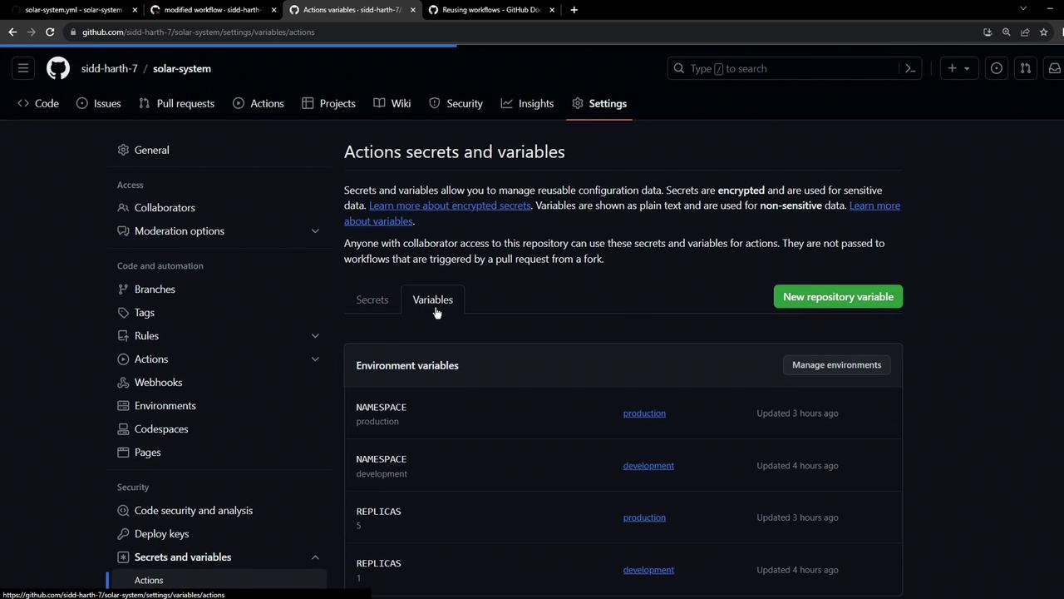This screenshot has width=1064, height=599.
Task: Open development link in REPLICAS 1 row
Action: pos(648,570)
